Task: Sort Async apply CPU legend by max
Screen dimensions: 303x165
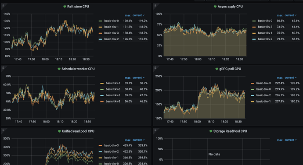Action: [x=280, y=15]
